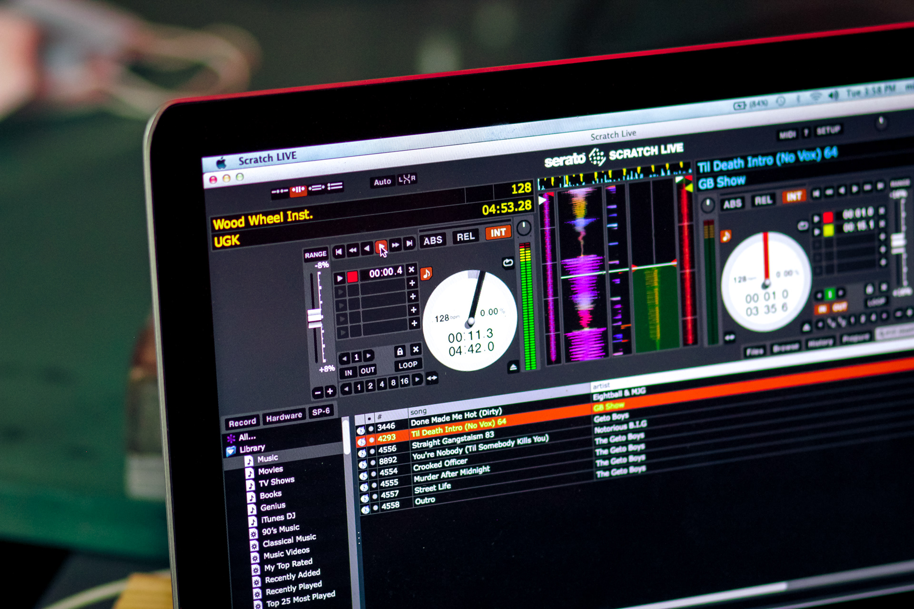Select the stack display mode icon
This screenshot has width=914, height=609.
[335, 187]
